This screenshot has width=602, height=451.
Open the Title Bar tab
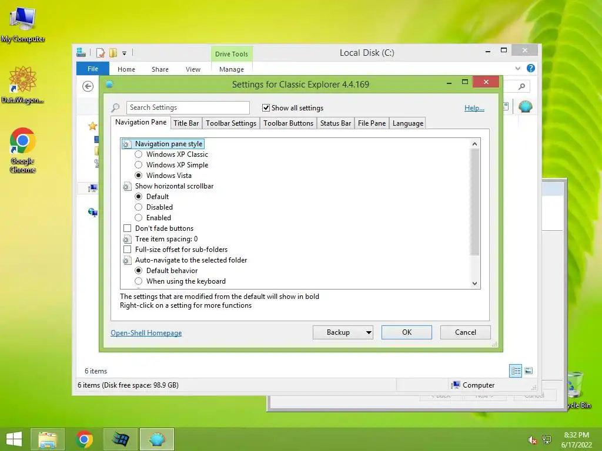tap(186, 123)
